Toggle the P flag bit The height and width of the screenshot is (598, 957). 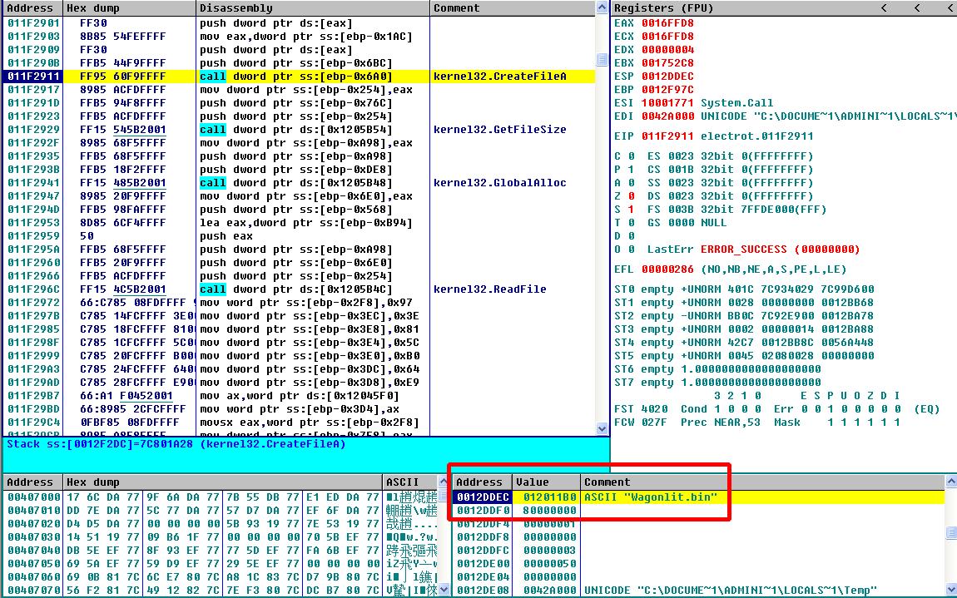click(x=631, y=170)
